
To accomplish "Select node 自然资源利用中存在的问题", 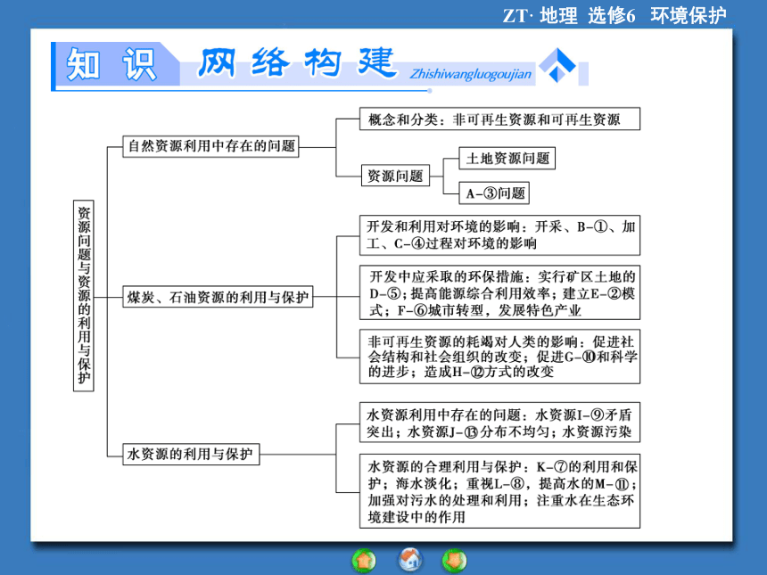I will (x=210, y=145).
